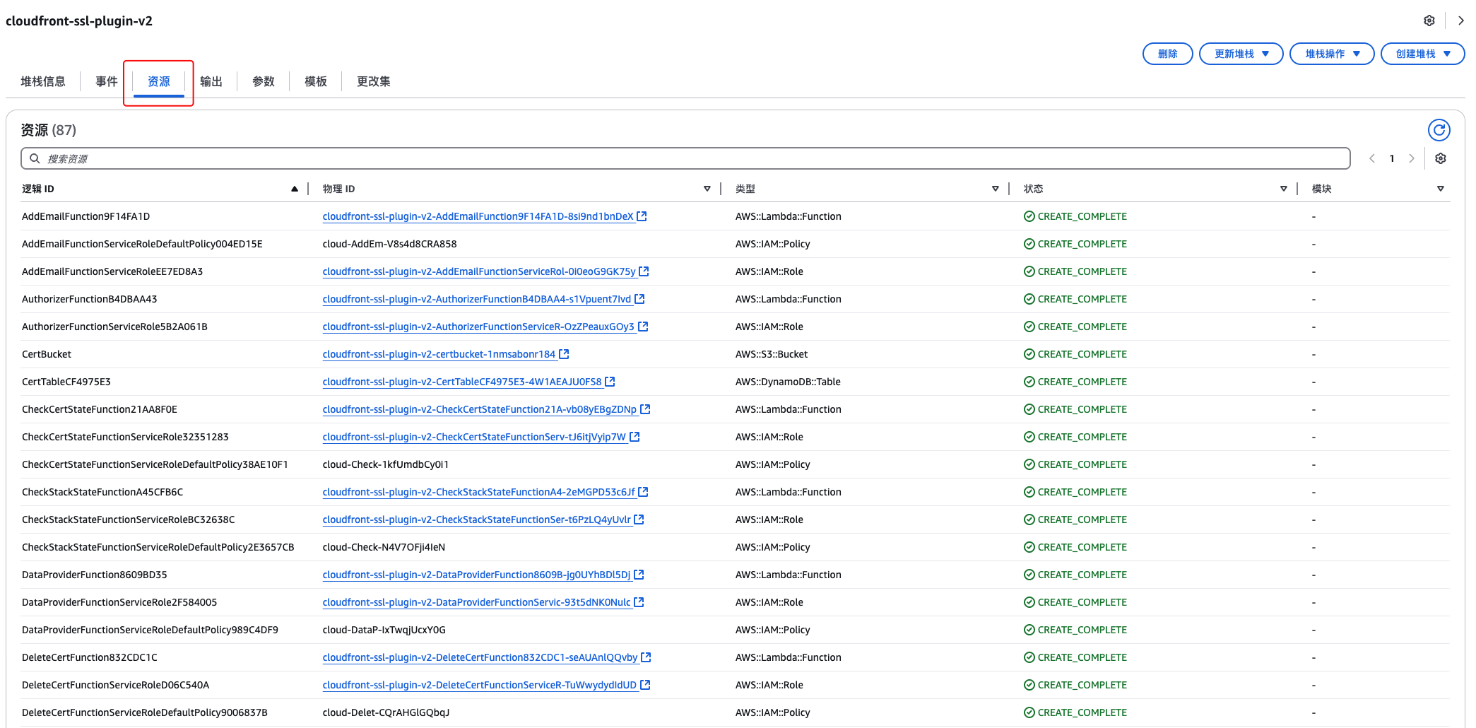This screenshot has height=728, width=1476.
Task: Open the 状态 column filter dropdown
Action: [1283, 189]
